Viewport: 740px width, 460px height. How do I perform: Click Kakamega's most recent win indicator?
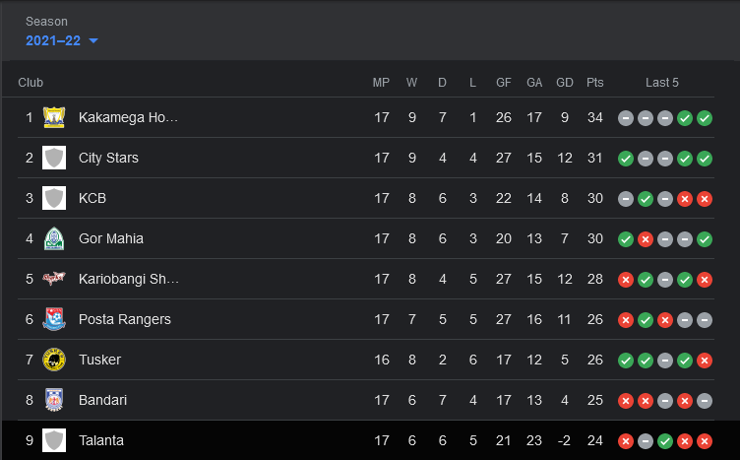(x=705, y=118)
